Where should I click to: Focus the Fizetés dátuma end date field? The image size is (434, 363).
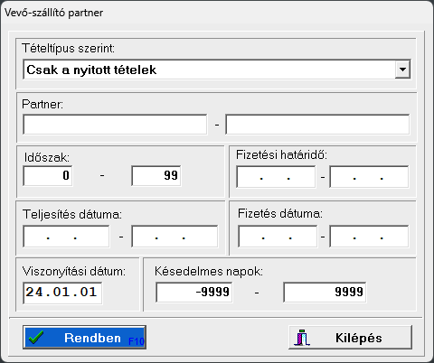(x=369, y=237)
